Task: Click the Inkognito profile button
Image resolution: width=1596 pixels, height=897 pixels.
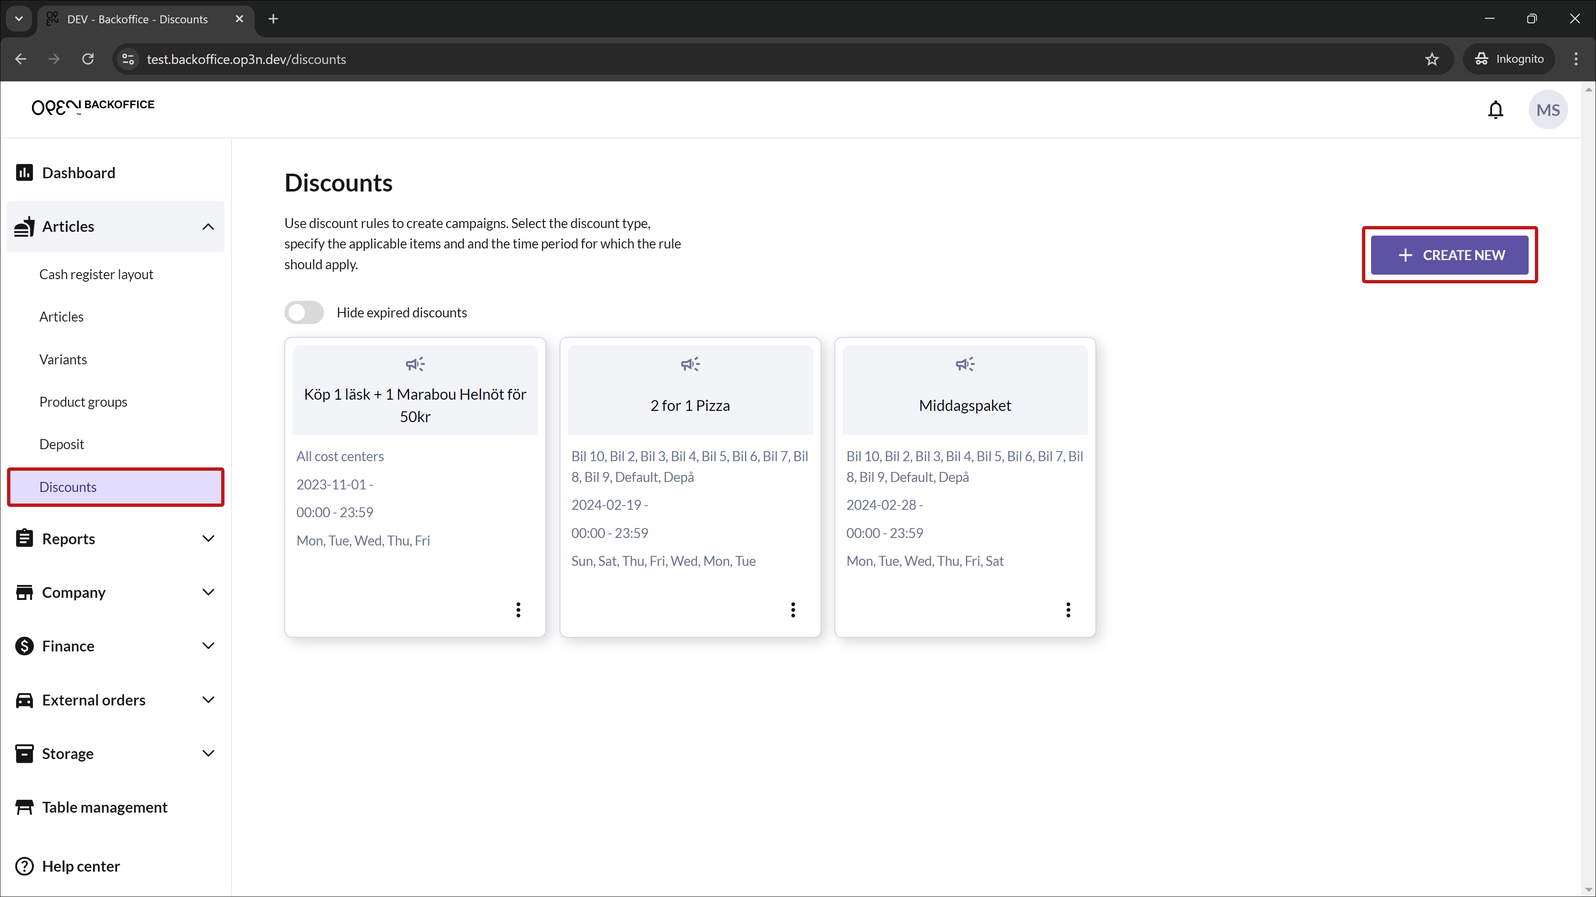Action: click(1509, 59)
